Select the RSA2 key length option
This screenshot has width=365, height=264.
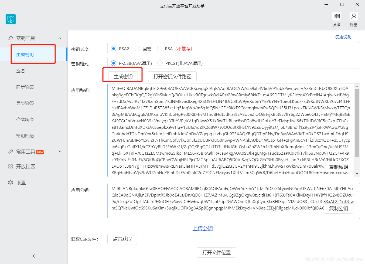tap(114, 49)
